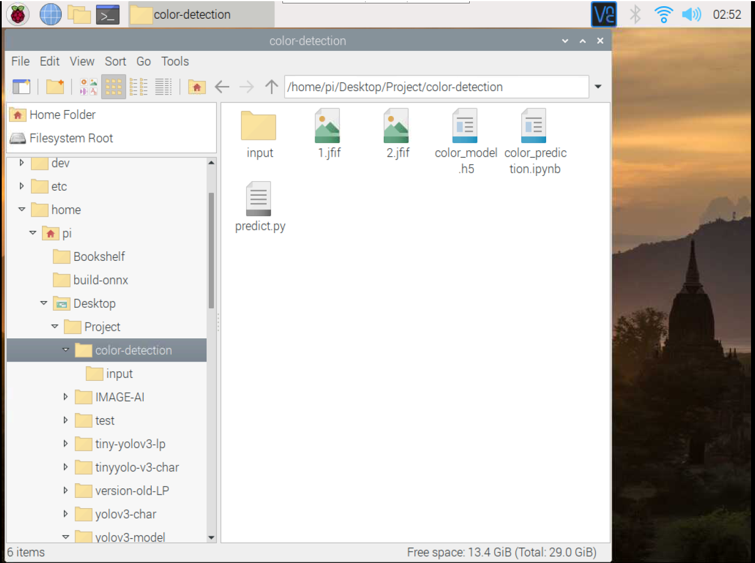Switch to compact list view mode
Screen dimensions: 755x563
point(139,87)
